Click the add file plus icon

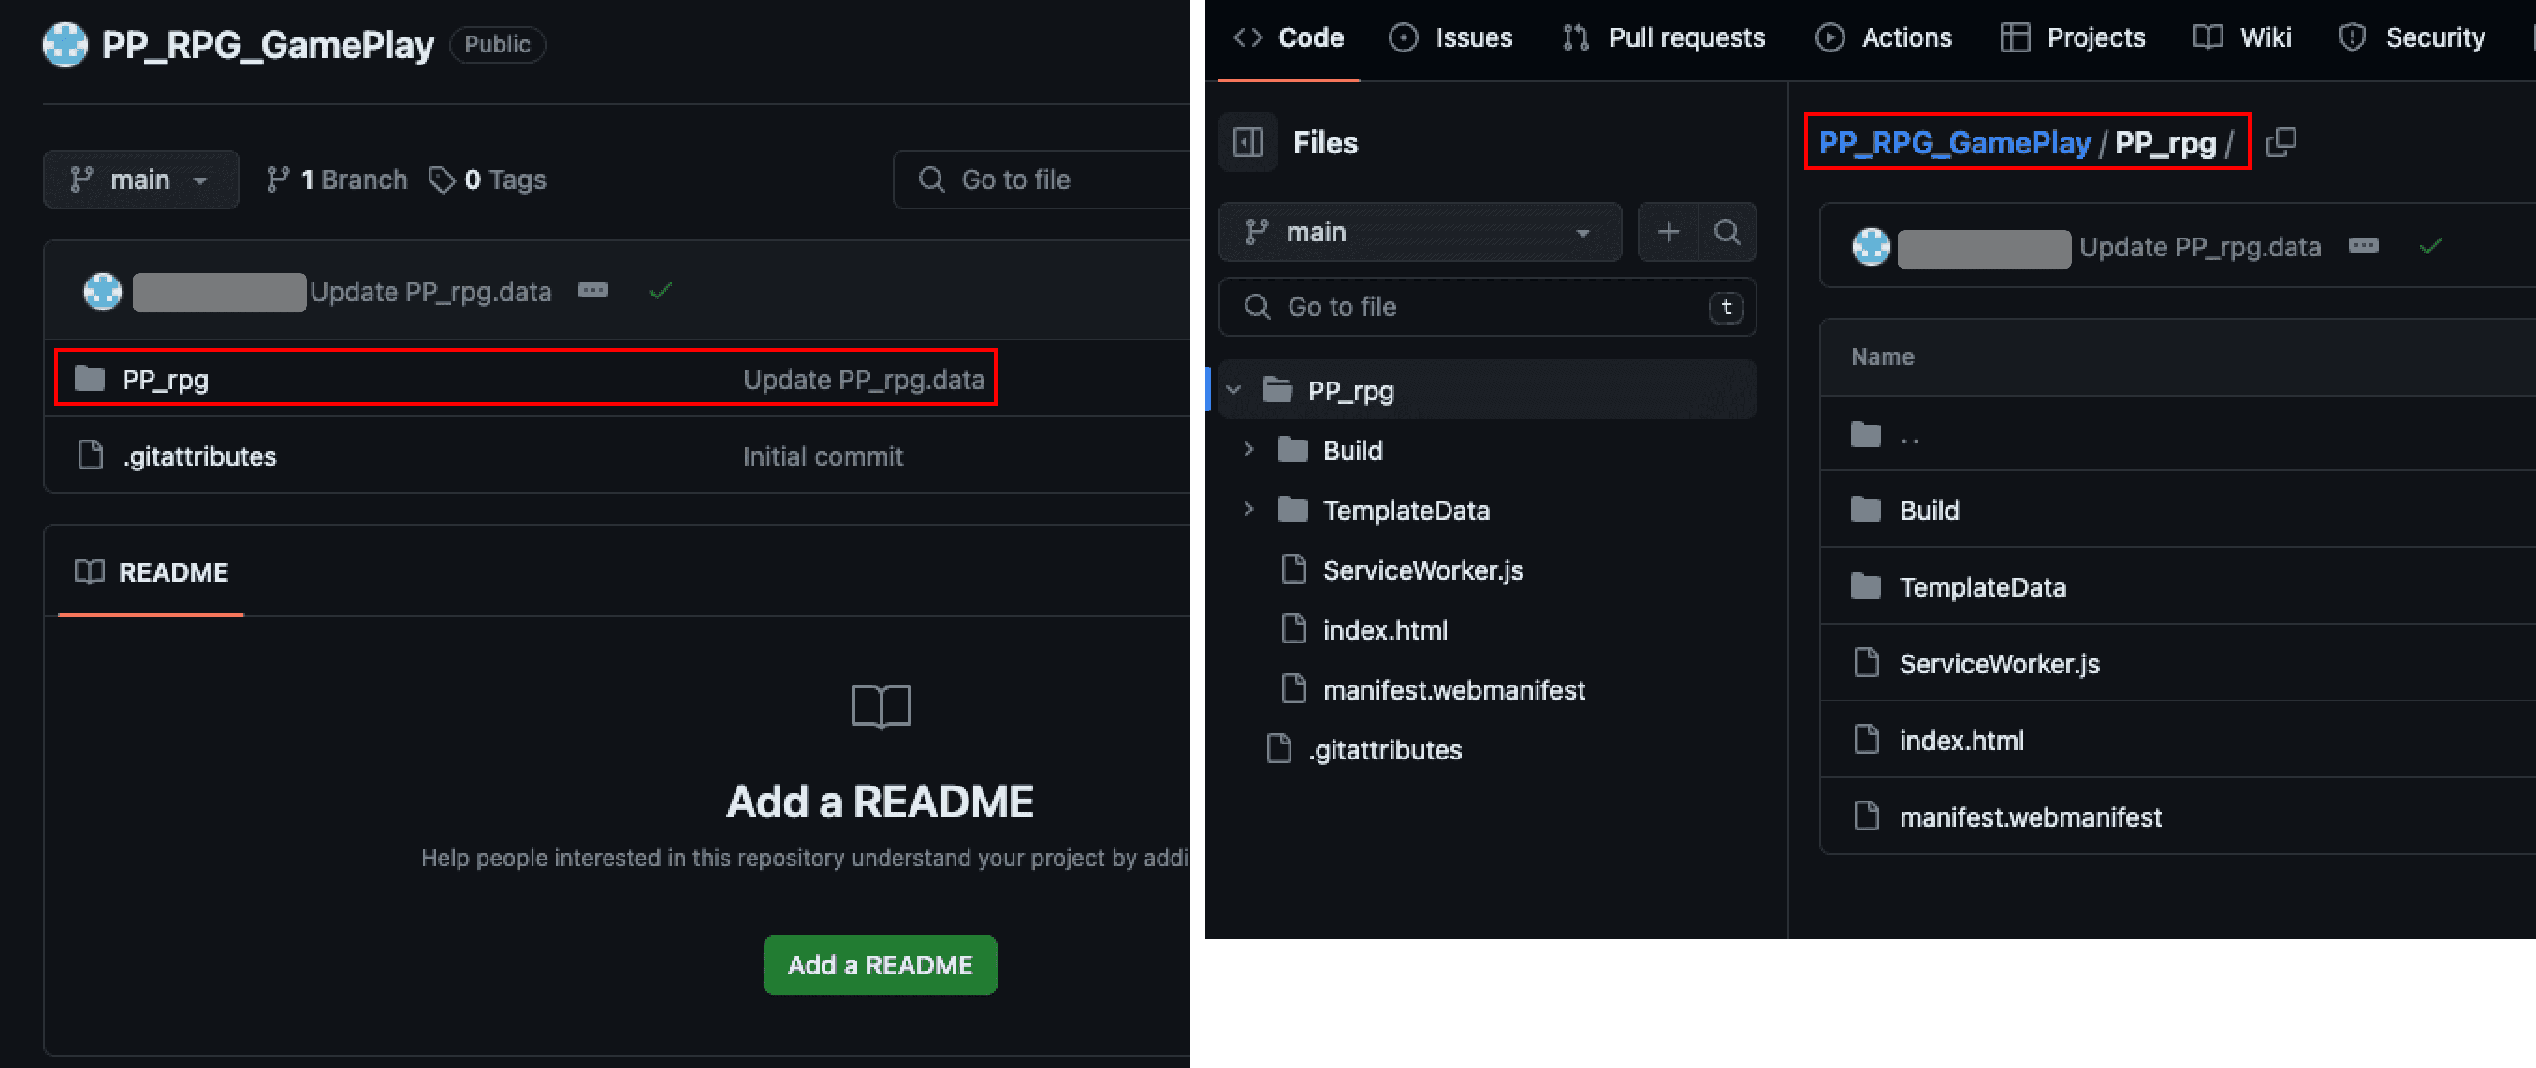click(x=1668, y=232)
